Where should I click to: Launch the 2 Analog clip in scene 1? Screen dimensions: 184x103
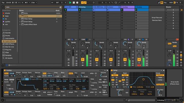pyautogui.click(x=80, y=10)
